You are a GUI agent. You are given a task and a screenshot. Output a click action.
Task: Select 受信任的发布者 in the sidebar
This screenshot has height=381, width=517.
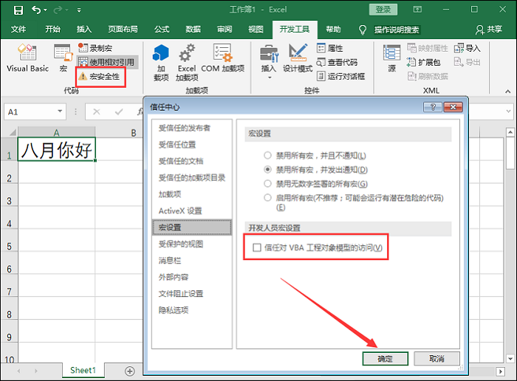tap(192, 128)
